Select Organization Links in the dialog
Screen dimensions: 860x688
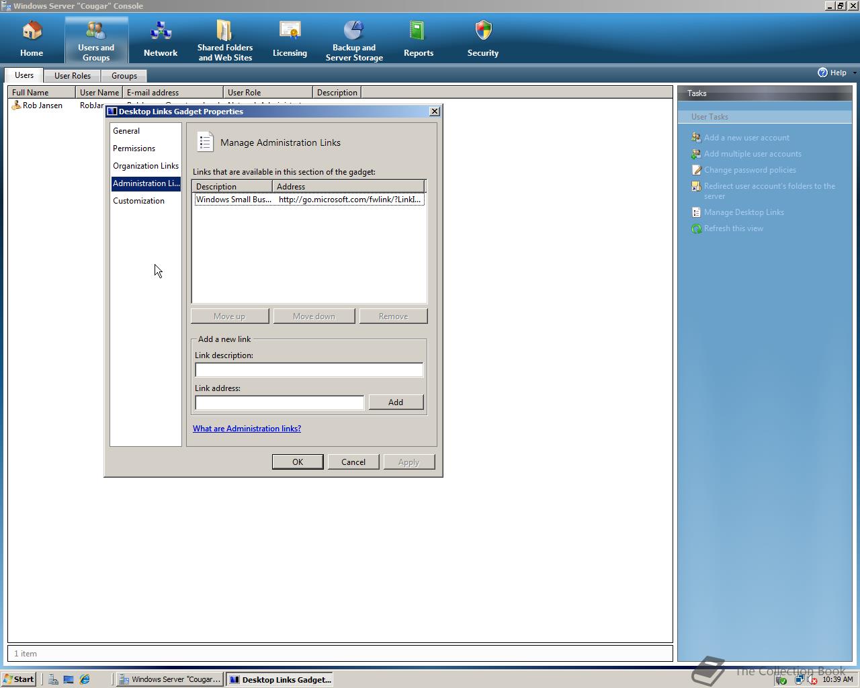146,166
